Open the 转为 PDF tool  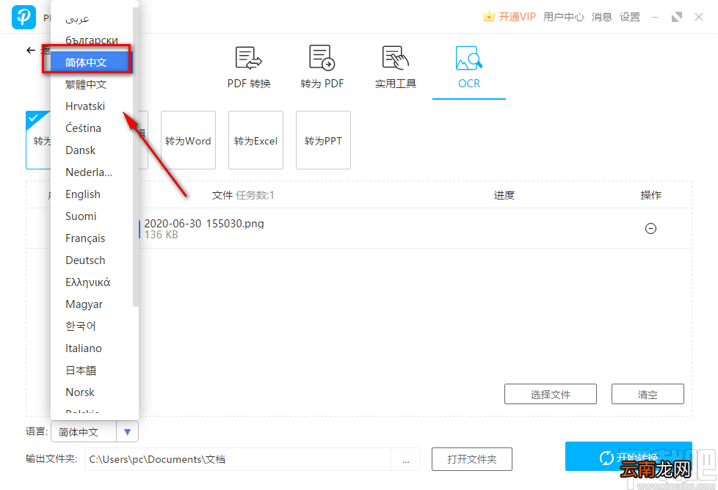point(322,67)
